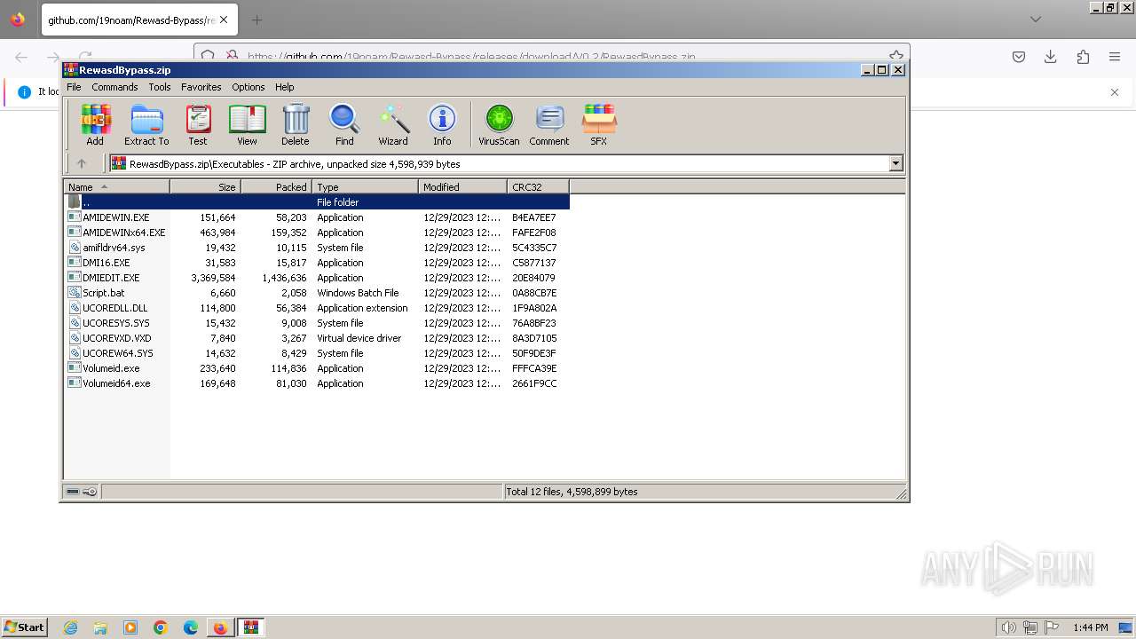Click the status bar key icon
Screen dimensions: 1136x639
(x=90, y=492)
